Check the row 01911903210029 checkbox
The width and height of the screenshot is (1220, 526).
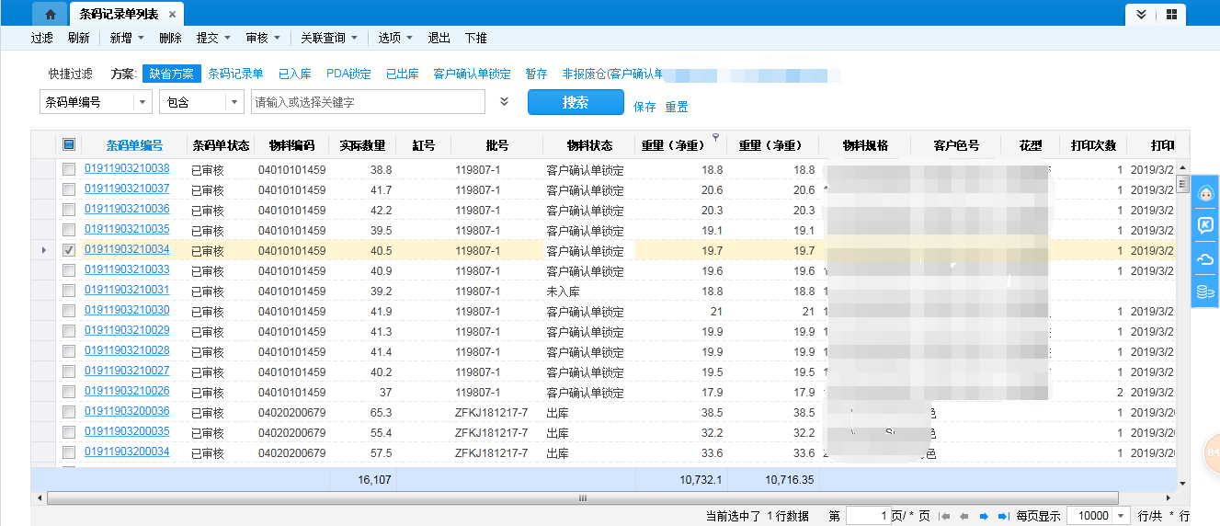pyautogui.click(x=69, y=332)
